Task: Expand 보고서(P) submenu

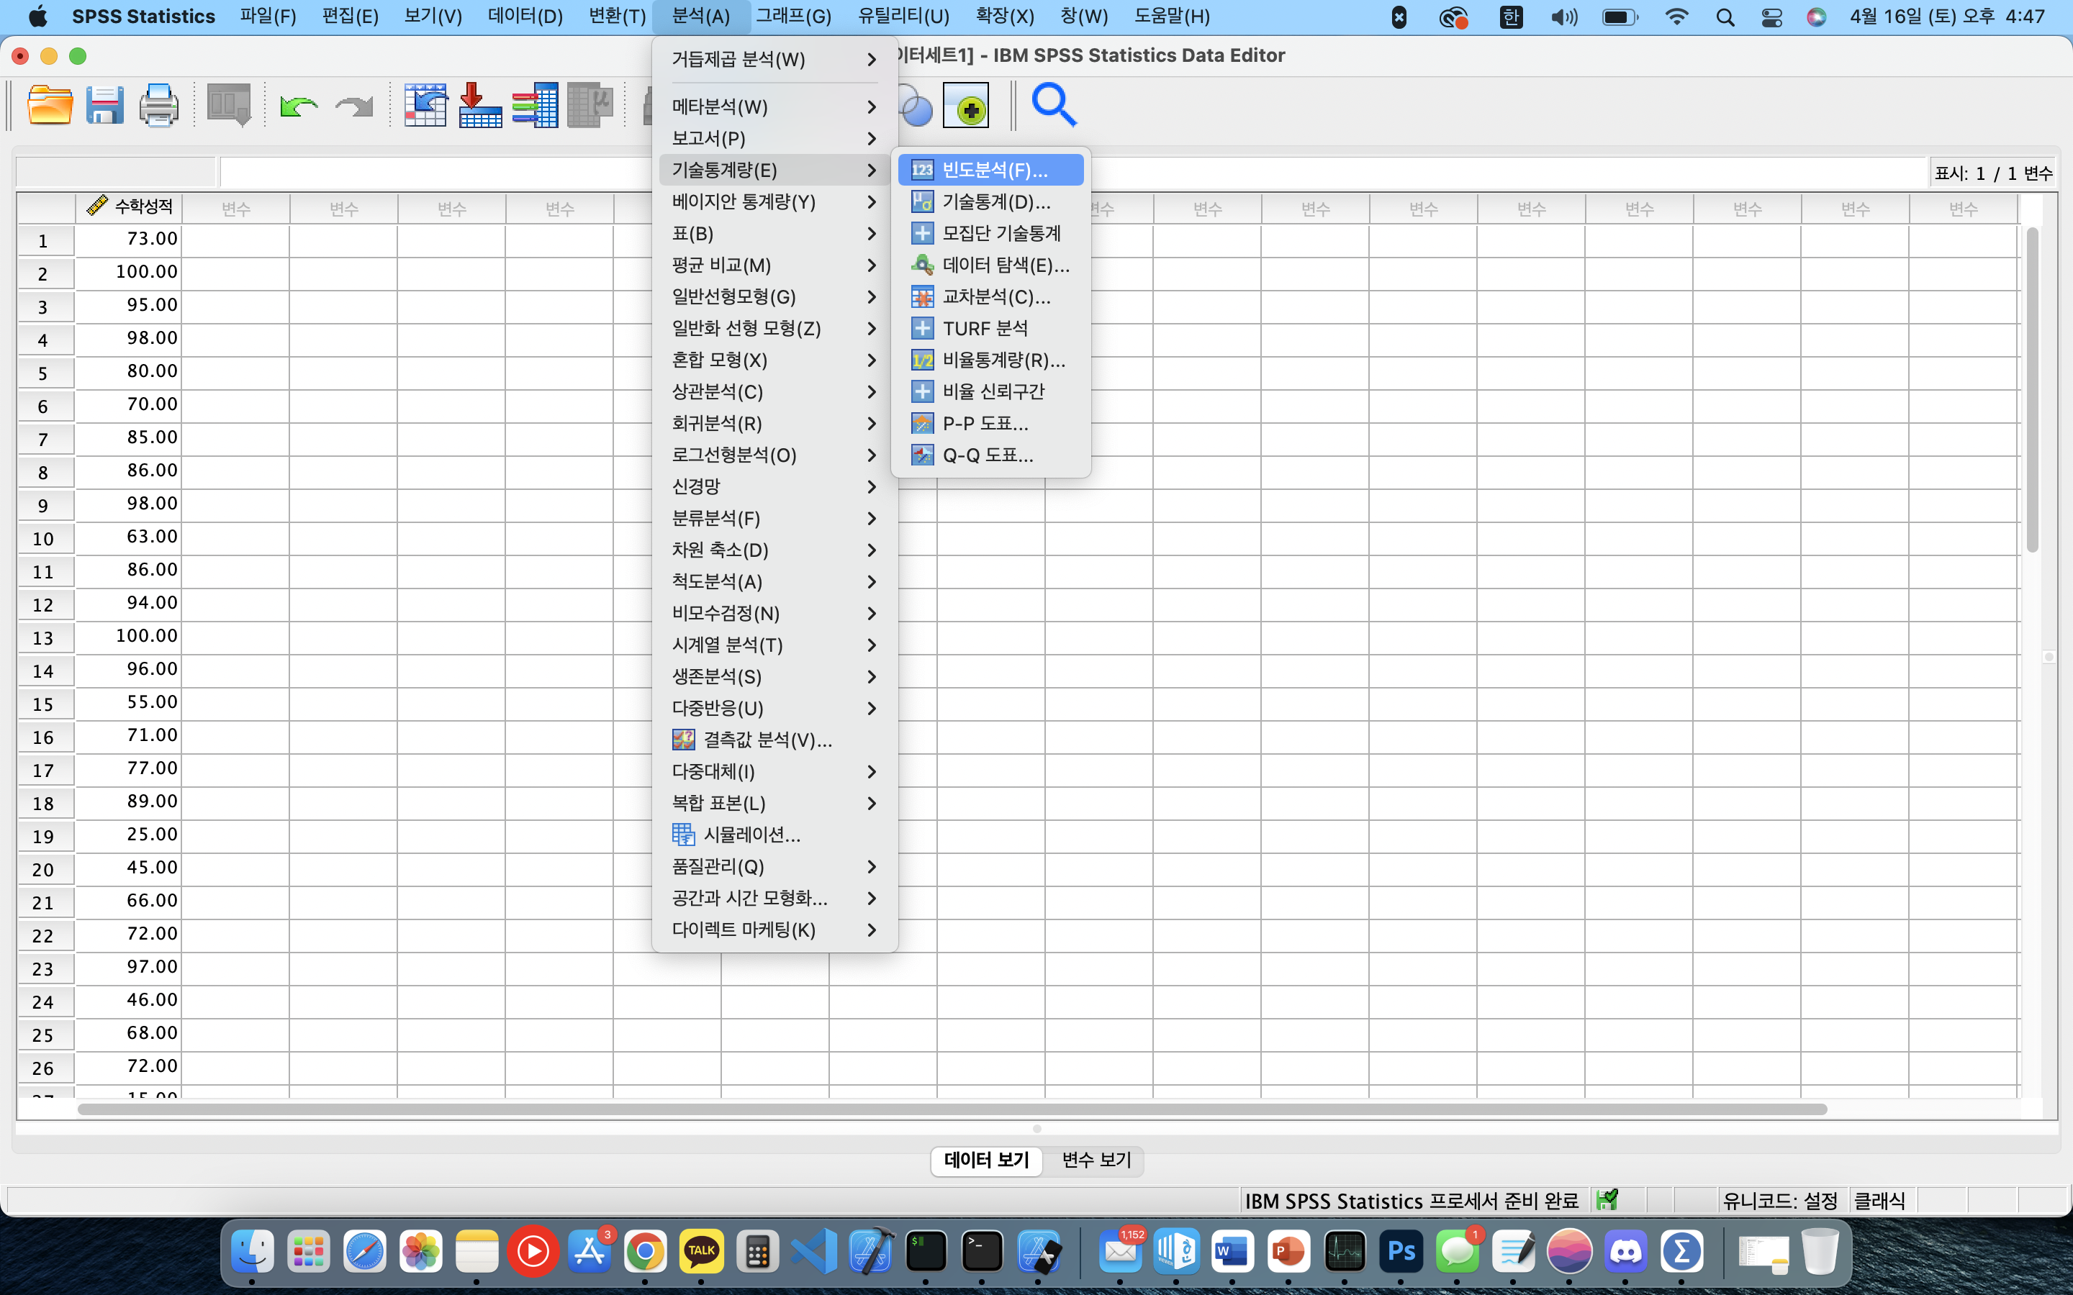Action: point(774,138)
